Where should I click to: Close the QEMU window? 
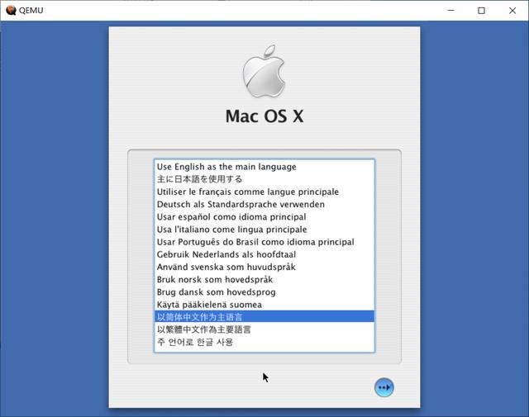[x=512, y=11]
